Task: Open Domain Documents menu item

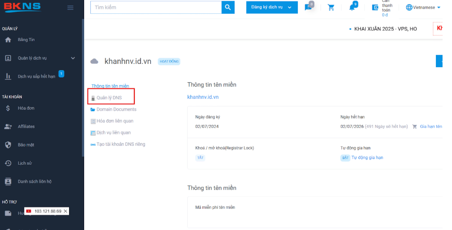Action: [x=113, y=109]
